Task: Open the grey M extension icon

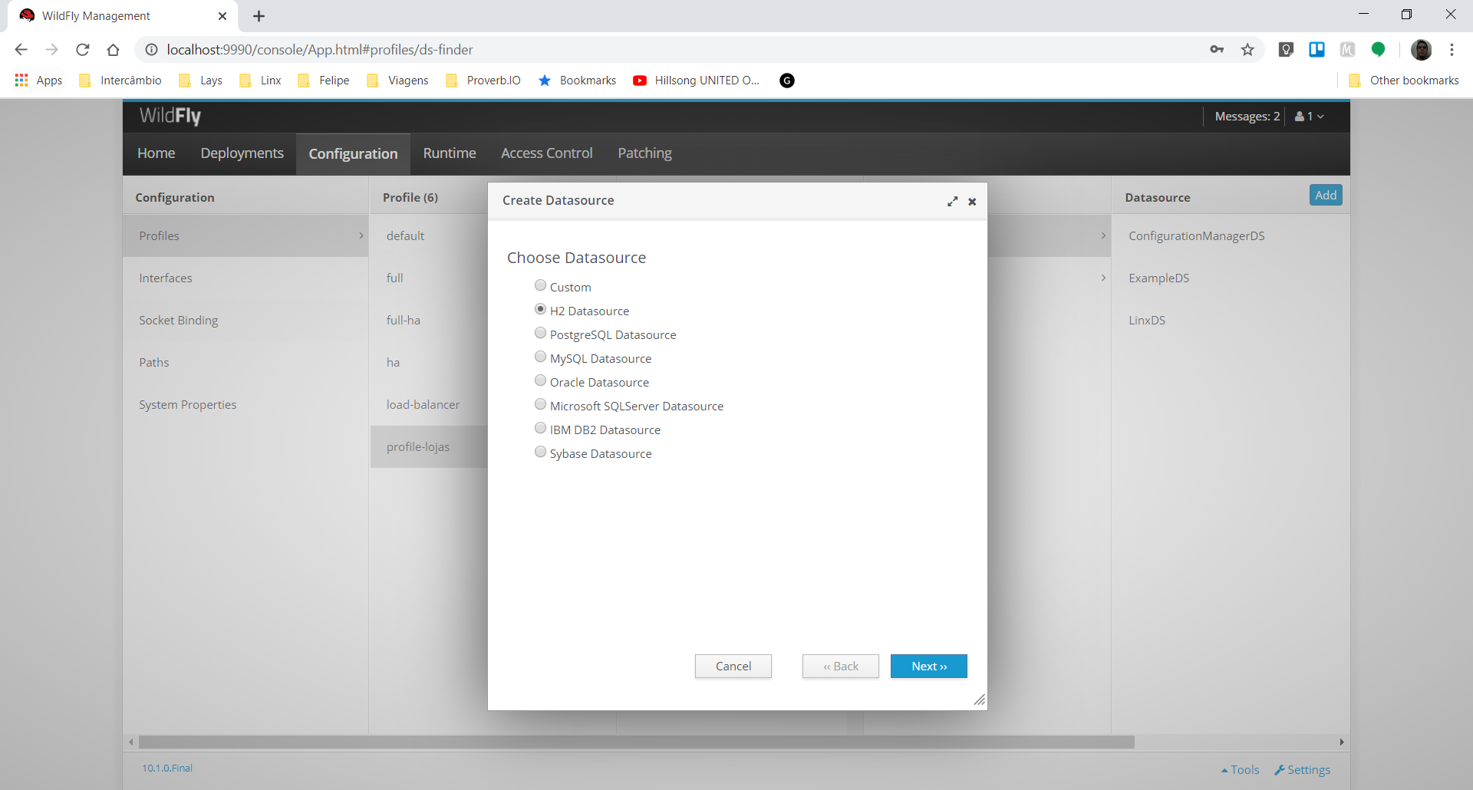Action: tap(1347, 50)
